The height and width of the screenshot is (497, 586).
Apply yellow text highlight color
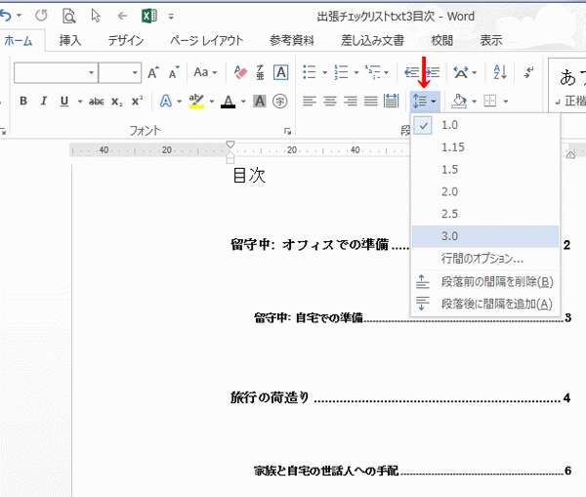196,101
